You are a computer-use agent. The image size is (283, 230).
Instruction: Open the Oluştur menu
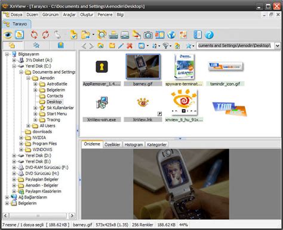click(x=87, y=15)
